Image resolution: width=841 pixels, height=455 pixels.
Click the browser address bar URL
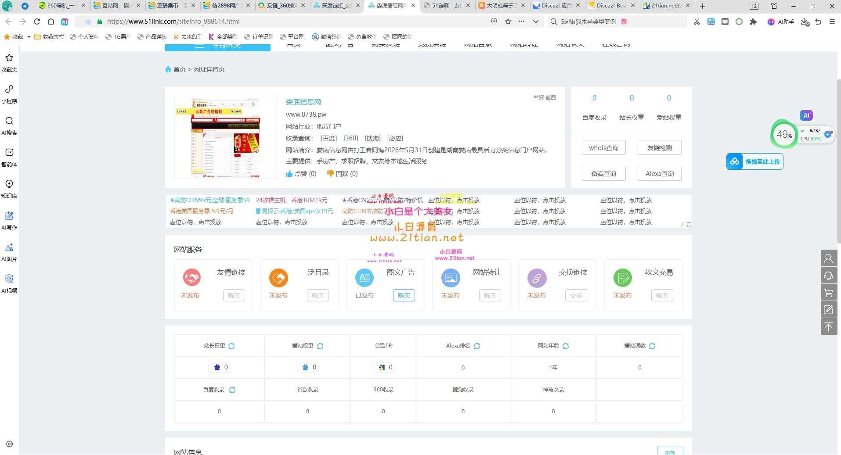point(173,21)
